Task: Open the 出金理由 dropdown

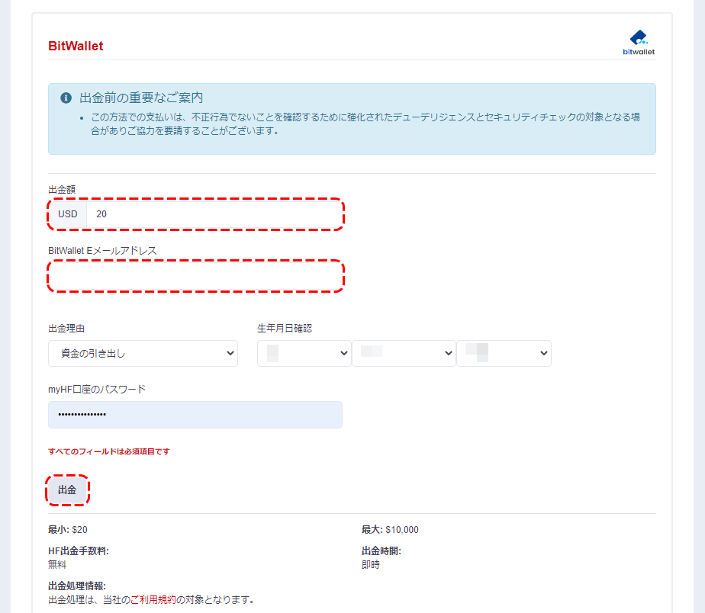Action: pos(143,353)
